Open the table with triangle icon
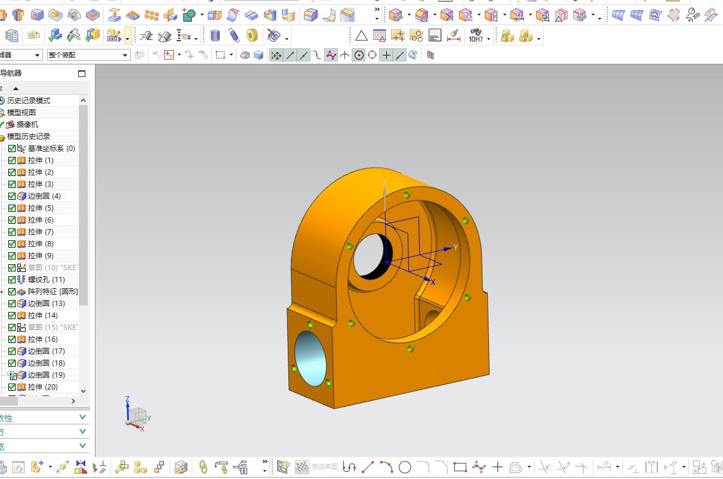The image size is (723, 479). pos(379,35)
